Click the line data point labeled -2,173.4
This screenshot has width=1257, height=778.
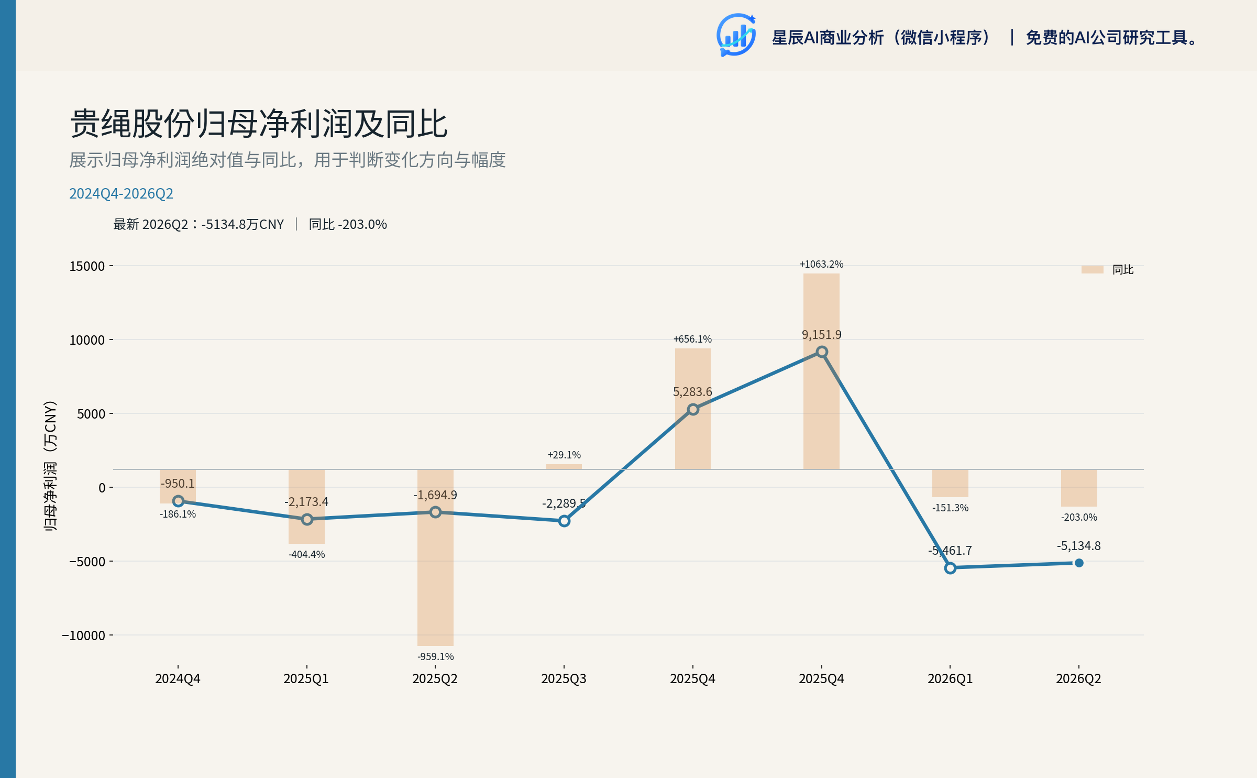(307, 519)
